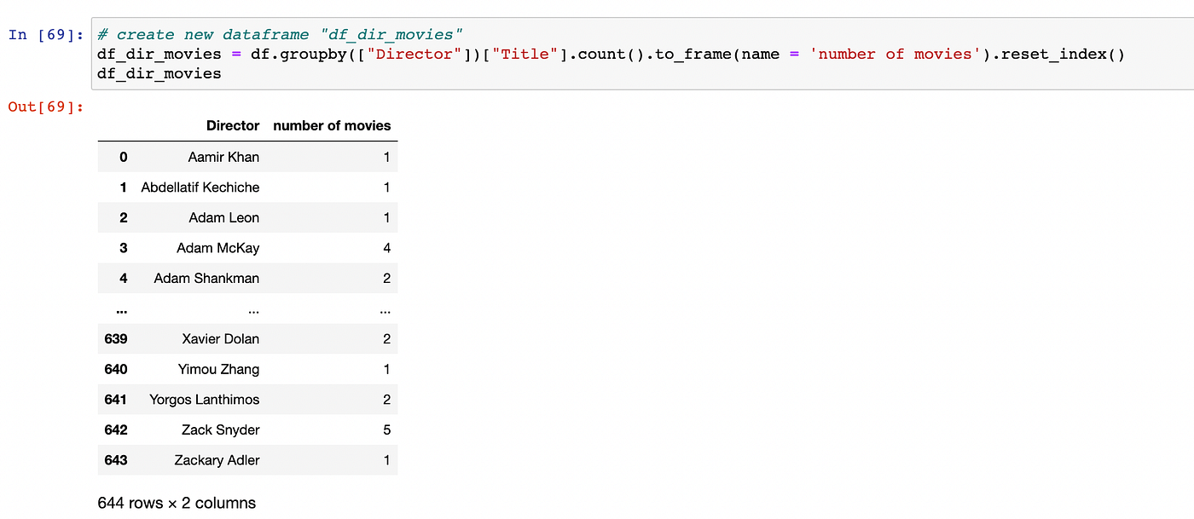Click the 'number of movies' column header
Image resolution: width=1194 pixels, height=519 pixels.
[x=332, y=125]
